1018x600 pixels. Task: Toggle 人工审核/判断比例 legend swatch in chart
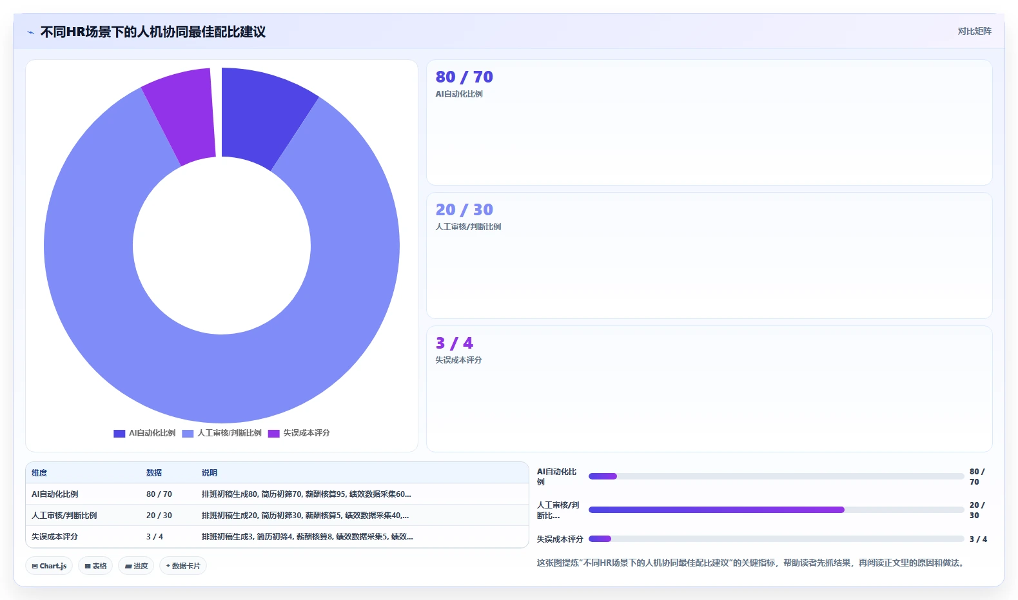tap(188, 434)
